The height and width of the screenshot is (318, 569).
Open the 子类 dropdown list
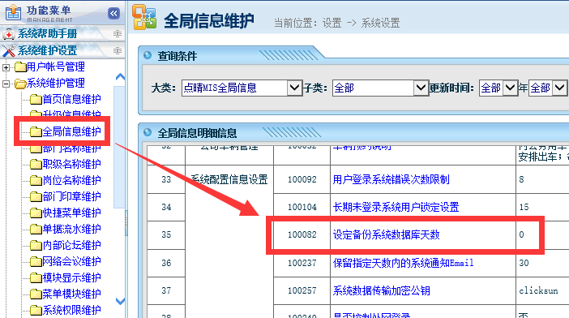pos(421,88)
